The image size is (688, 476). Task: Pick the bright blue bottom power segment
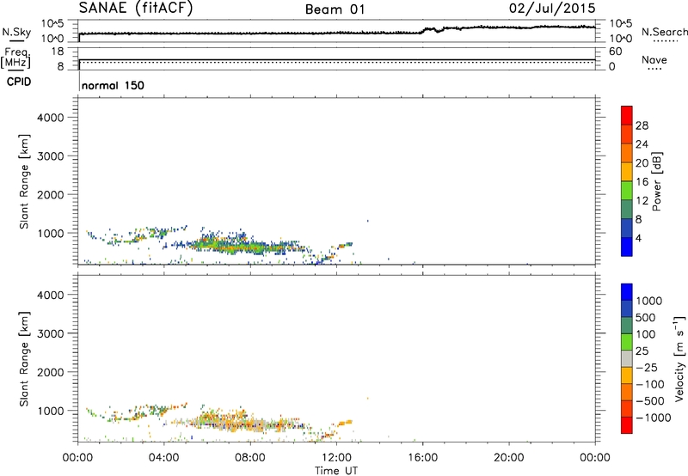pyautogui.click(x=627, y=247)
